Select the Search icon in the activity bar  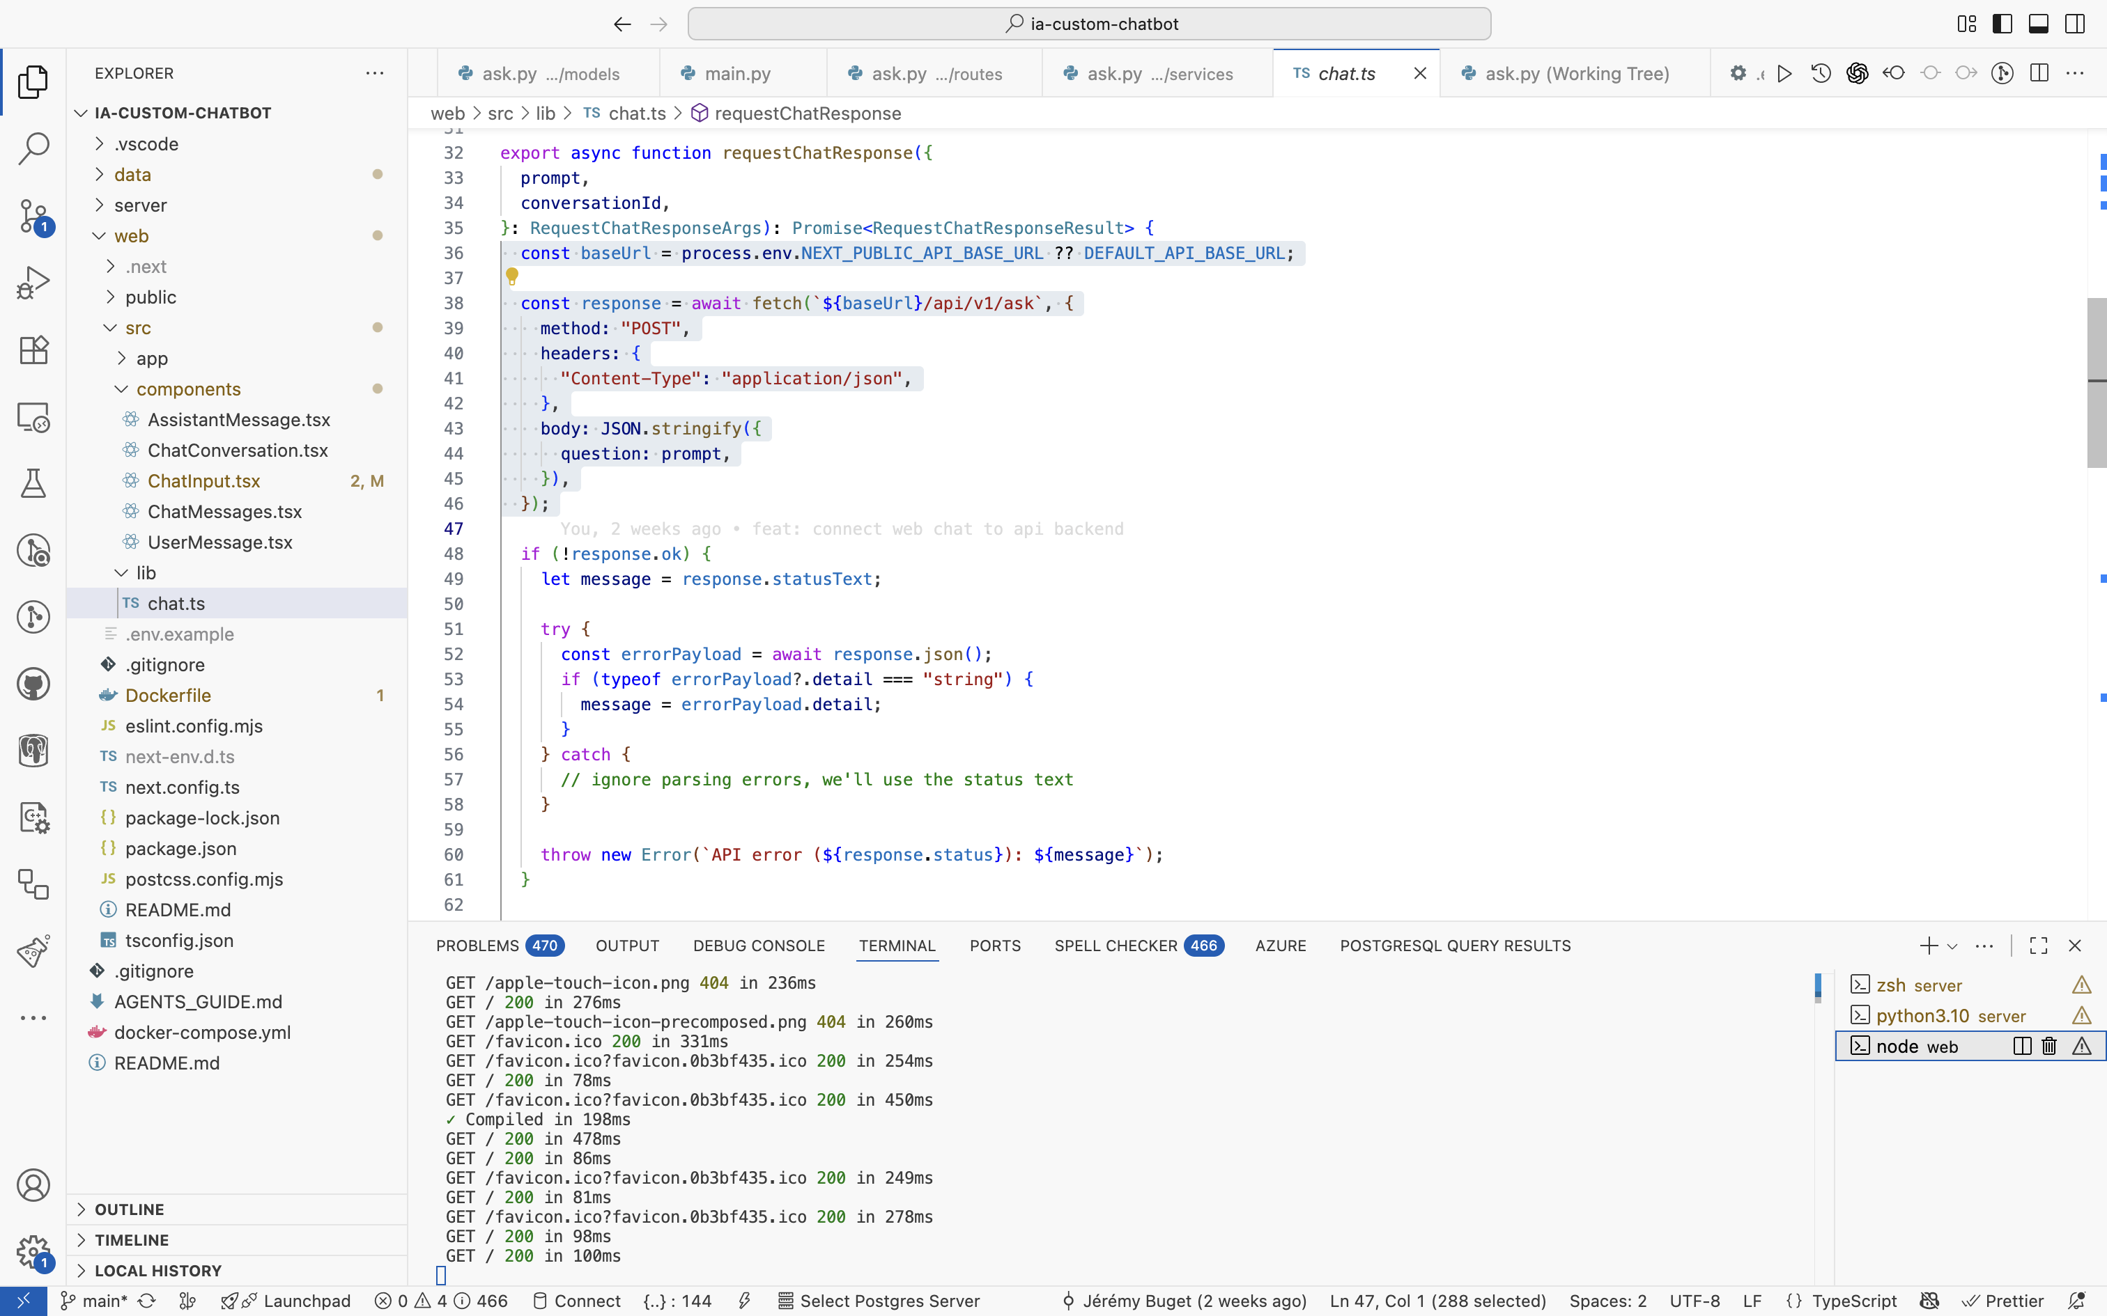[x=34, y=149]
